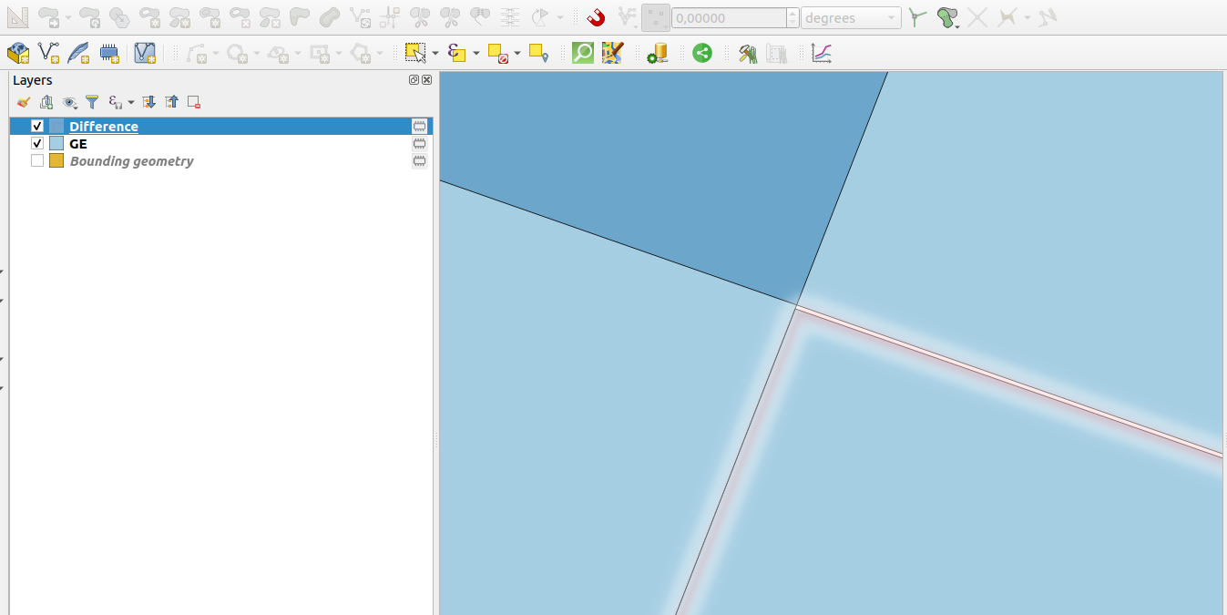
Task: Click the Add Regular Polygon digitizing tool
Action: click(361, 54)
